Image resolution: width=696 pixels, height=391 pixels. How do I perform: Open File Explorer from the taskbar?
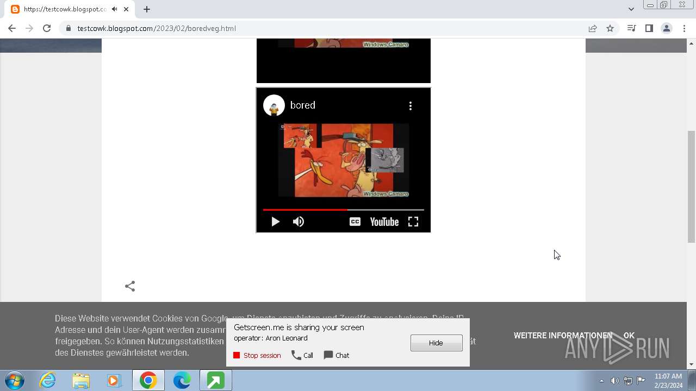(x=81, y=381)
